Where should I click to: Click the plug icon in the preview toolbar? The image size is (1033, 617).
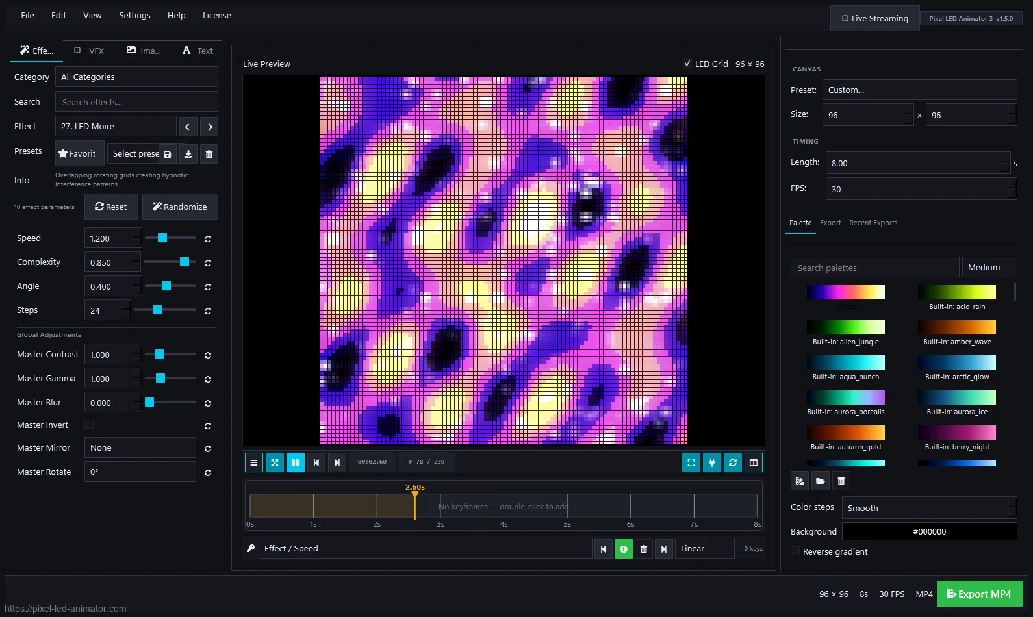click(x=712, y=462)
